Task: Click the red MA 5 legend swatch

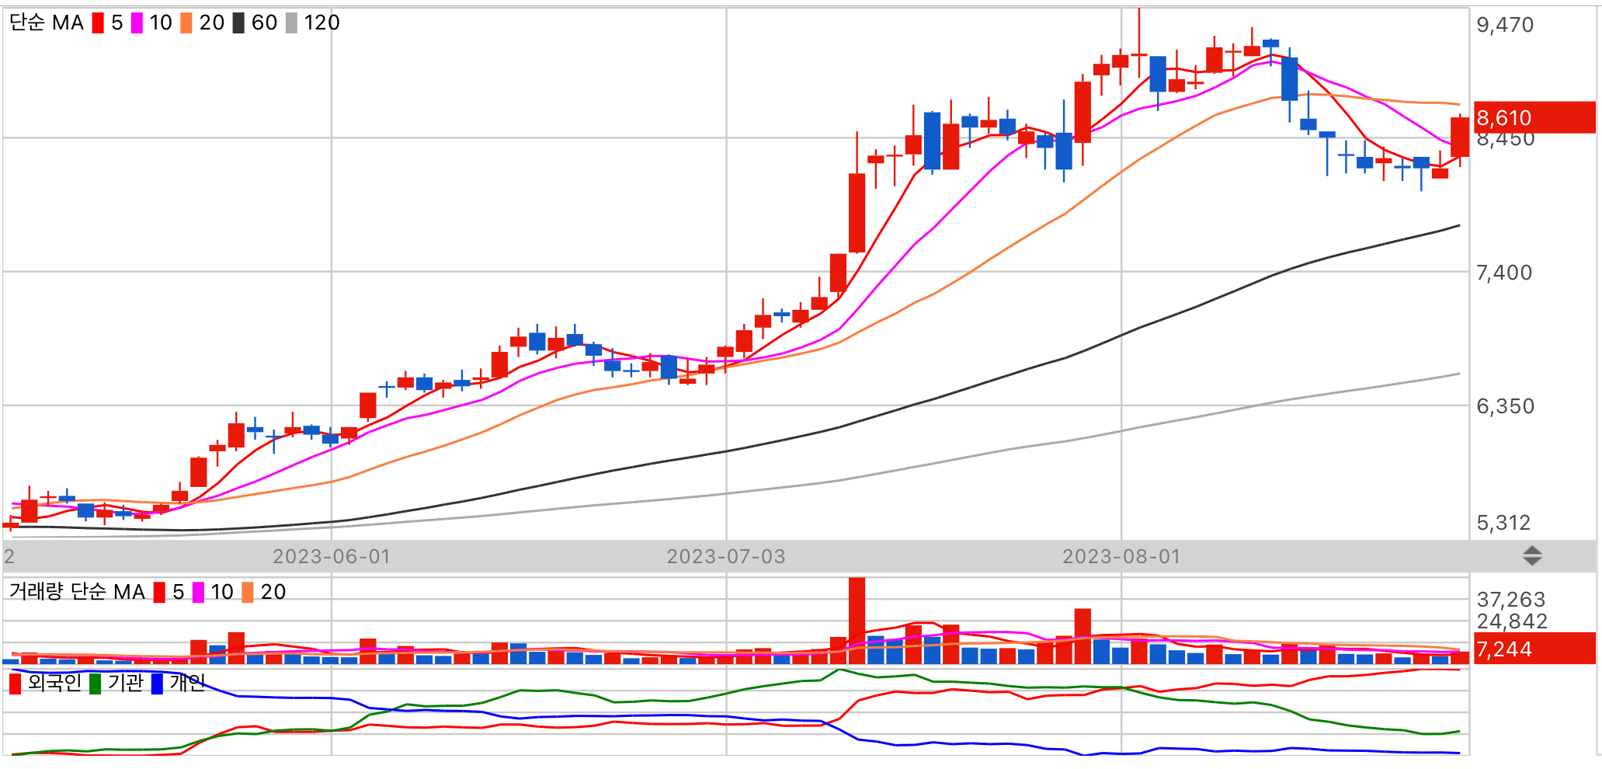Action: click(98, 23)
